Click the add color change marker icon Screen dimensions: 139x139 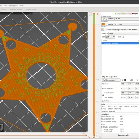pos(97,14)
